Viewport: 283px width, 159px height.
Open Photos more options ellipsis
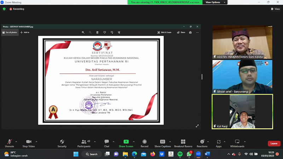click(197, 33)
